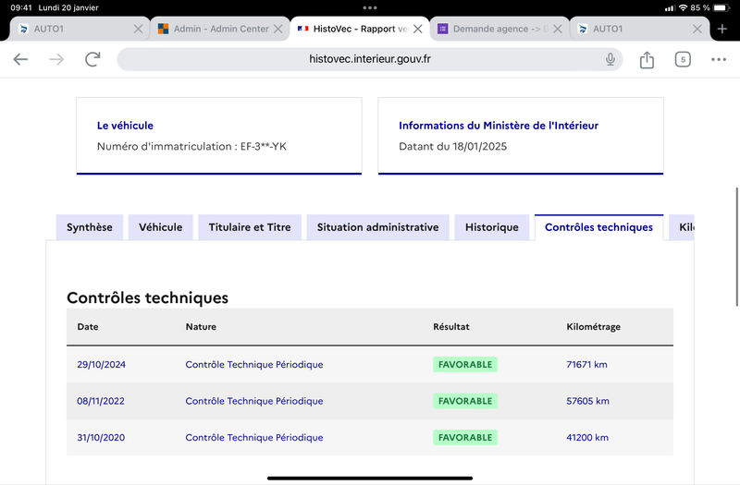Image resolution: width=740 pixels, height=485 pixels.
Task: Tap the home indicator bar
Action: (x=369, y=478)
